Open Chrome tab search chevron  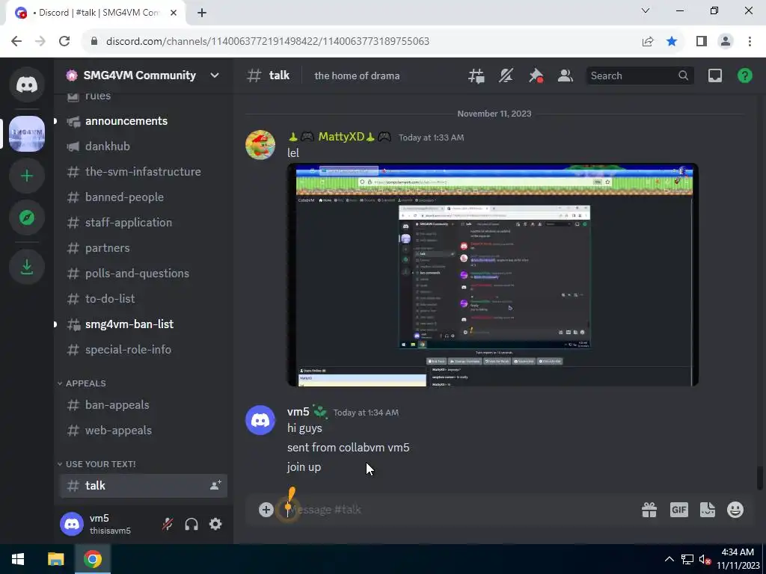646,10
